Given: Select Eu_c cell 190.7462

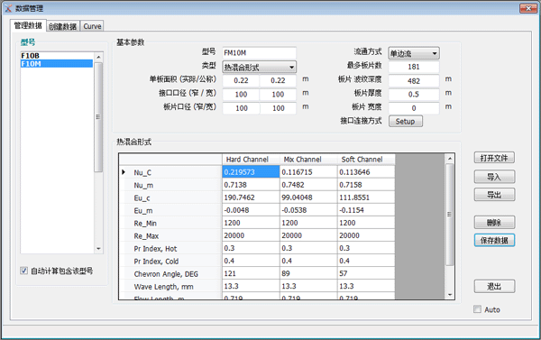Looking at the screenshot, I should click(251, 198).
